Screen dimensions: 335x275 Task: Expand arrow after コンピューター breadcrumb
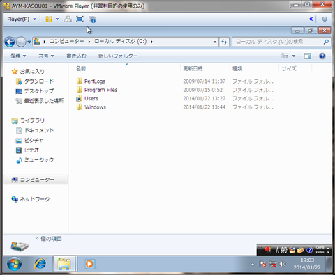[89, 42]
